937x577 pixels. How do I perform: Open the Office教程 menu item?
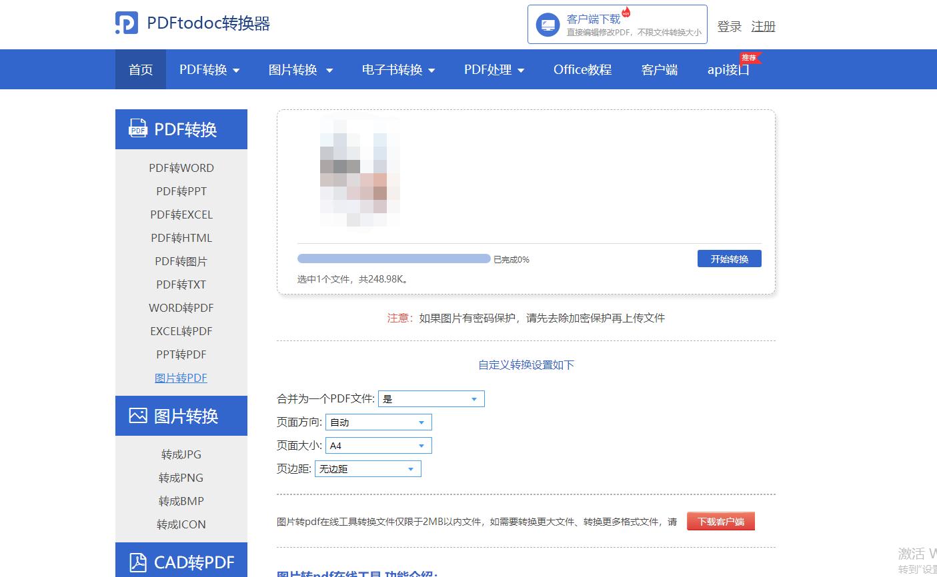point(582,69)
